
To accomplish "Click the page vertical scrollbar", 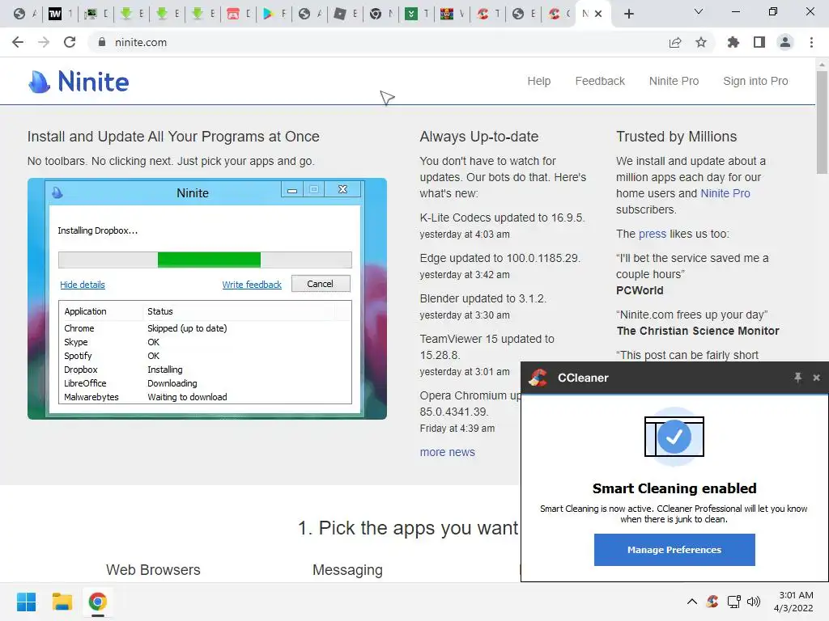I will click(822, 121).
